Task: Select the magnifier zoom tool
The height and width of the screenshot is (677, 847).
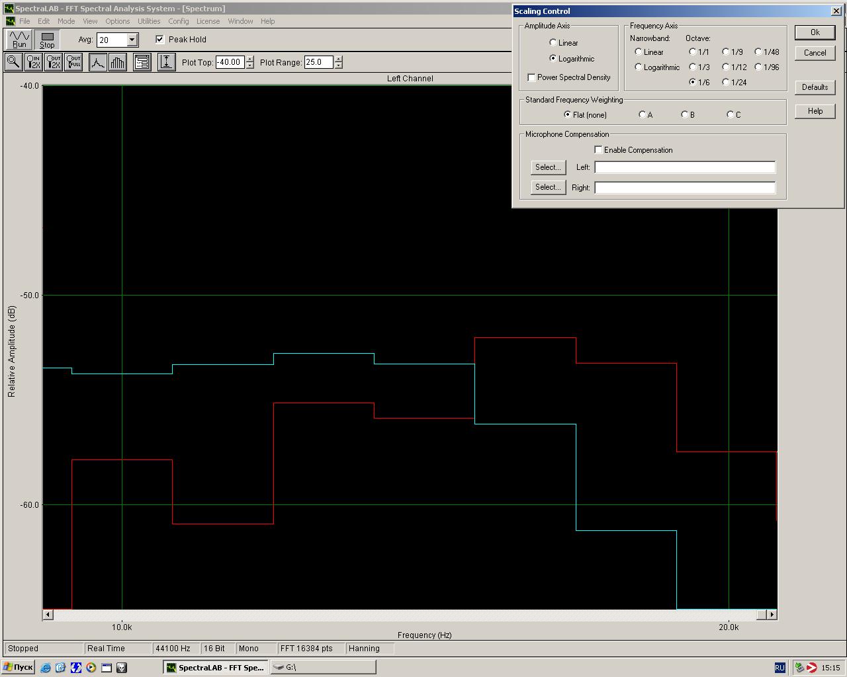Action: 13,62
